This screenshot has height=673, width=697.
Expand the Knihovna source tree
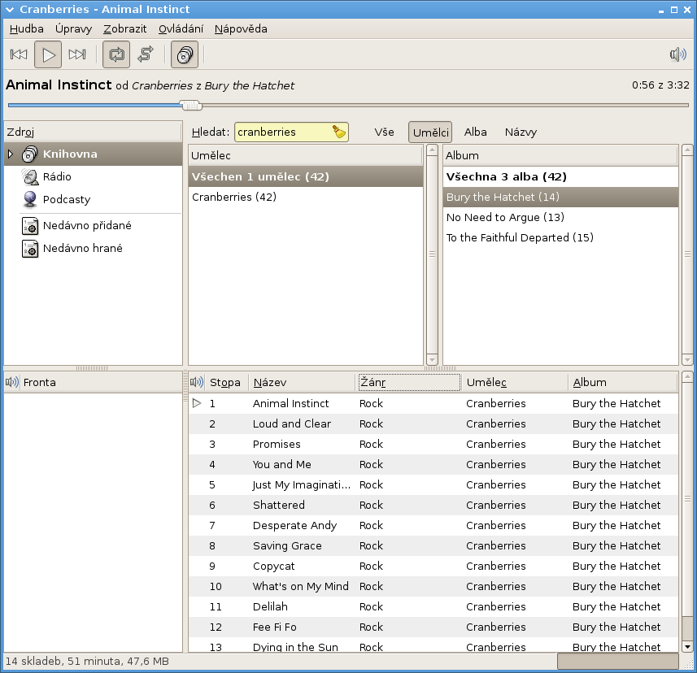tap(11, 154)
